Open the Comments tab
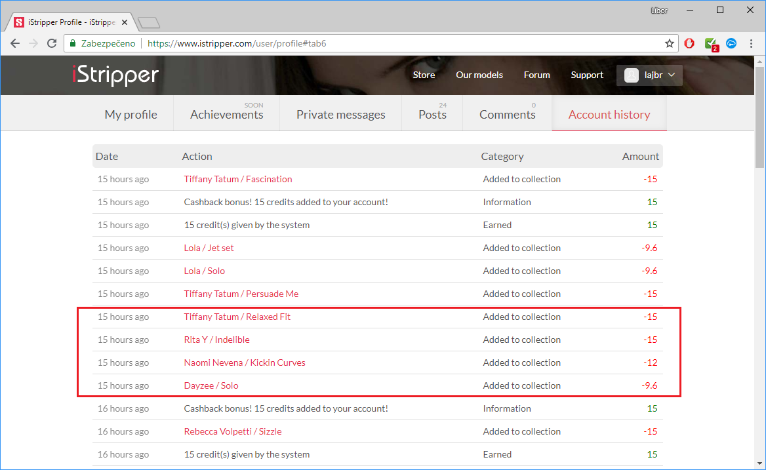Image resolution: width=766 pixels, height=470 pixels. click(507, 114)
